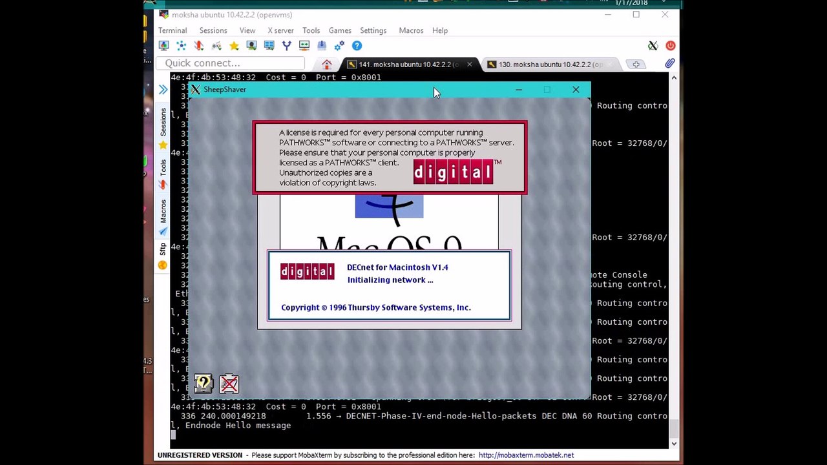Viewport: 827px width, 465px height.
Task: Click the terminal scrollbar up arrow
Action: point(674,77)
